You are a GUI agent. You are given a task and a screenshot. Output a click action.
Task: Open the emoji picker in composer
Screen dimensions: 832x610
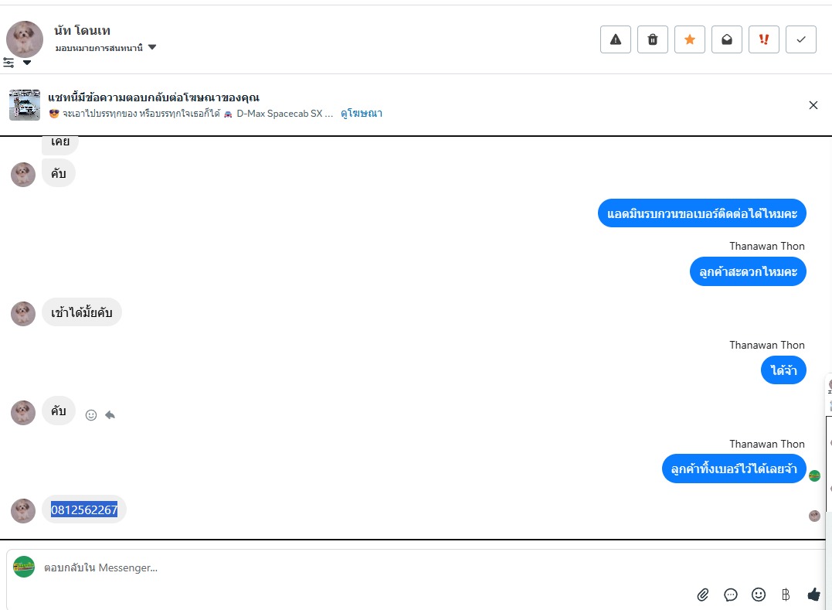pyautogui.click(x=759, y=595)
